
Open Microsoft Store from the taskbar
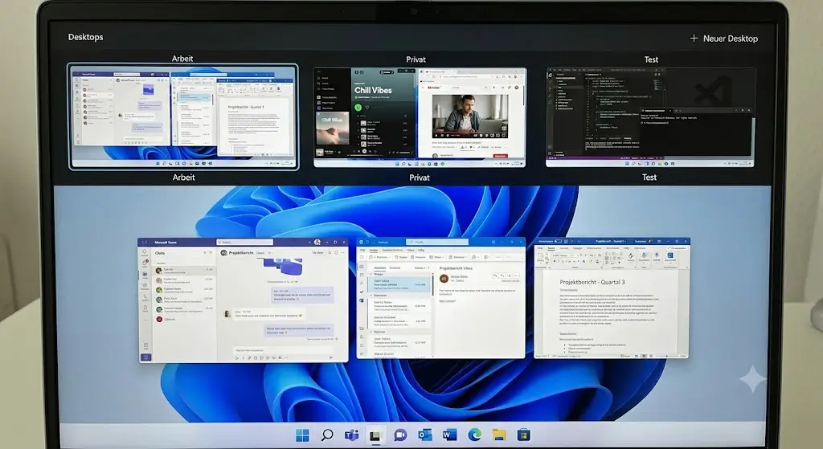coord(523,435)
